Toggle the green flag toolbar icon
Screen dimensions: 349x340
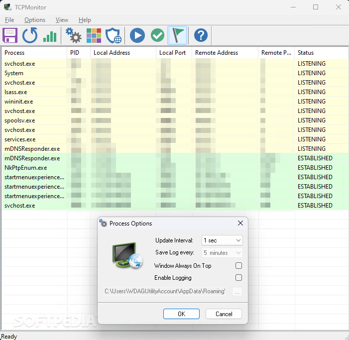(x=177, y=35)
